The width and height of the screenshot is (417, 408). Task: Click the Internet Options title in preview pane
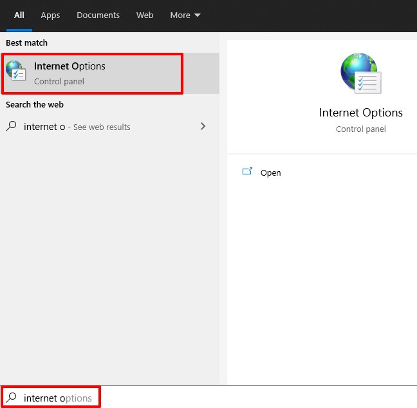360,113
